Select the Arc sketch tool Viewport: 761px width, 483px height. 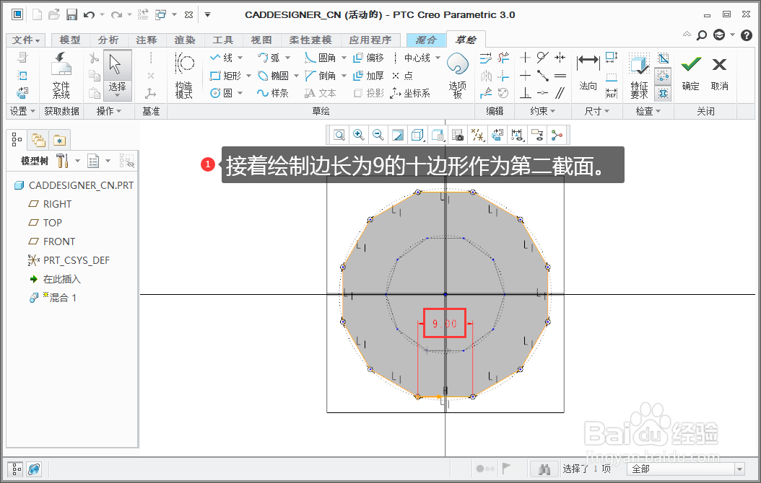coord(269,58)
